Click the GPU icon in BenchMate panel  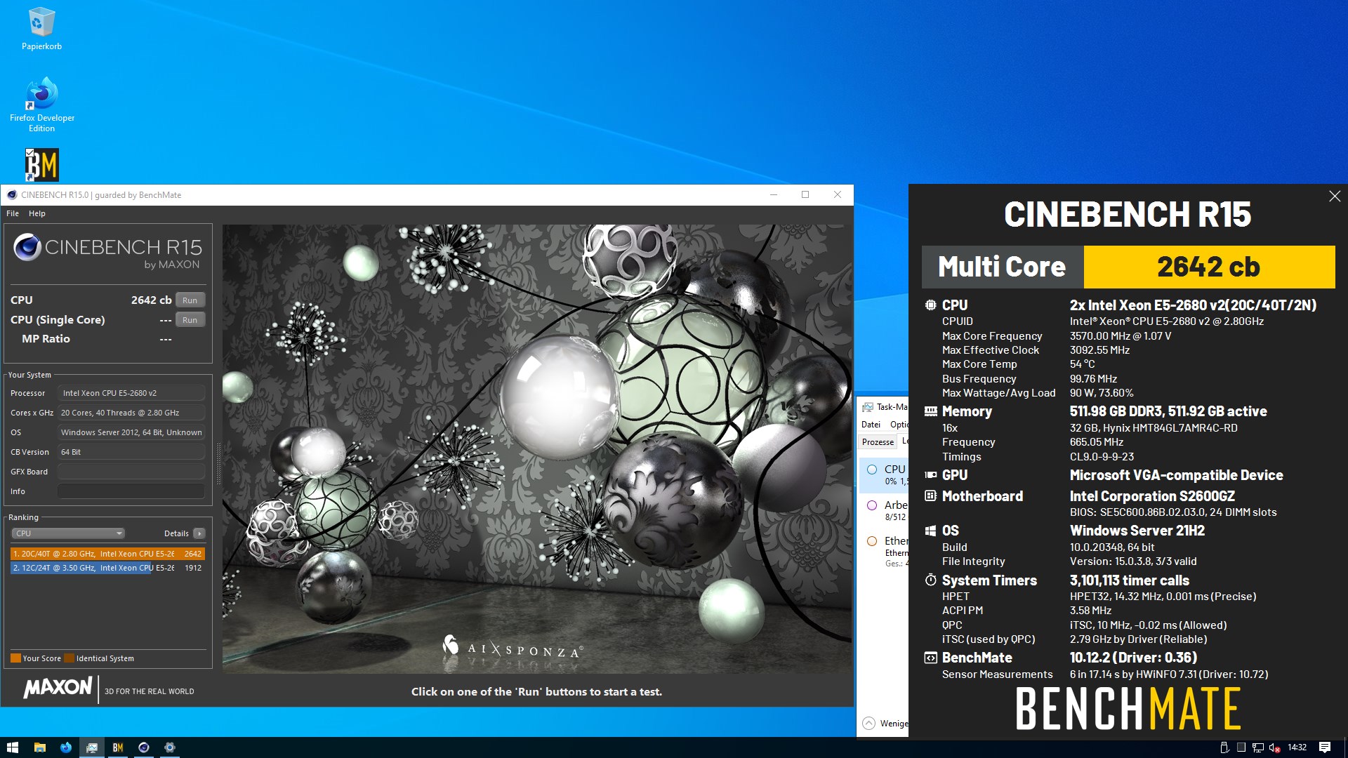tap(931, 475)
